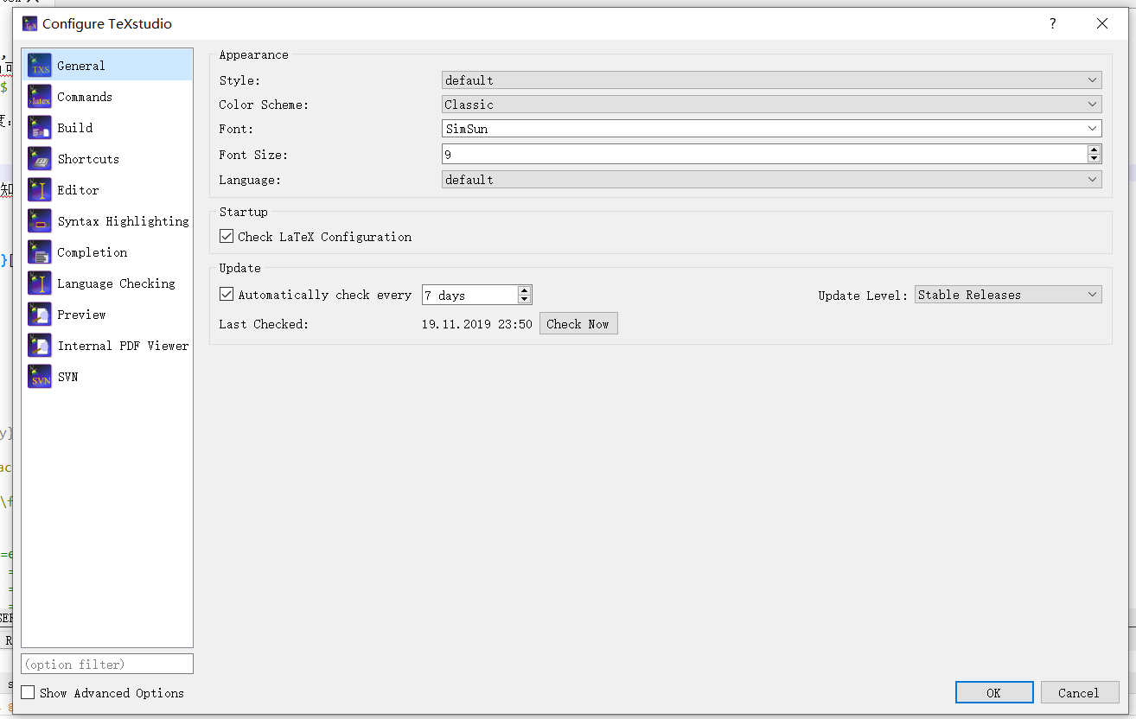The image size is (1136, 719).
Task: Close the Configure TeXstudio dialog
Action: 1102,24
